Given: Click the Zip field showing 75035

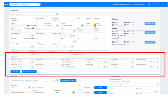Looking at the screenshot, I should click(85, 31).
